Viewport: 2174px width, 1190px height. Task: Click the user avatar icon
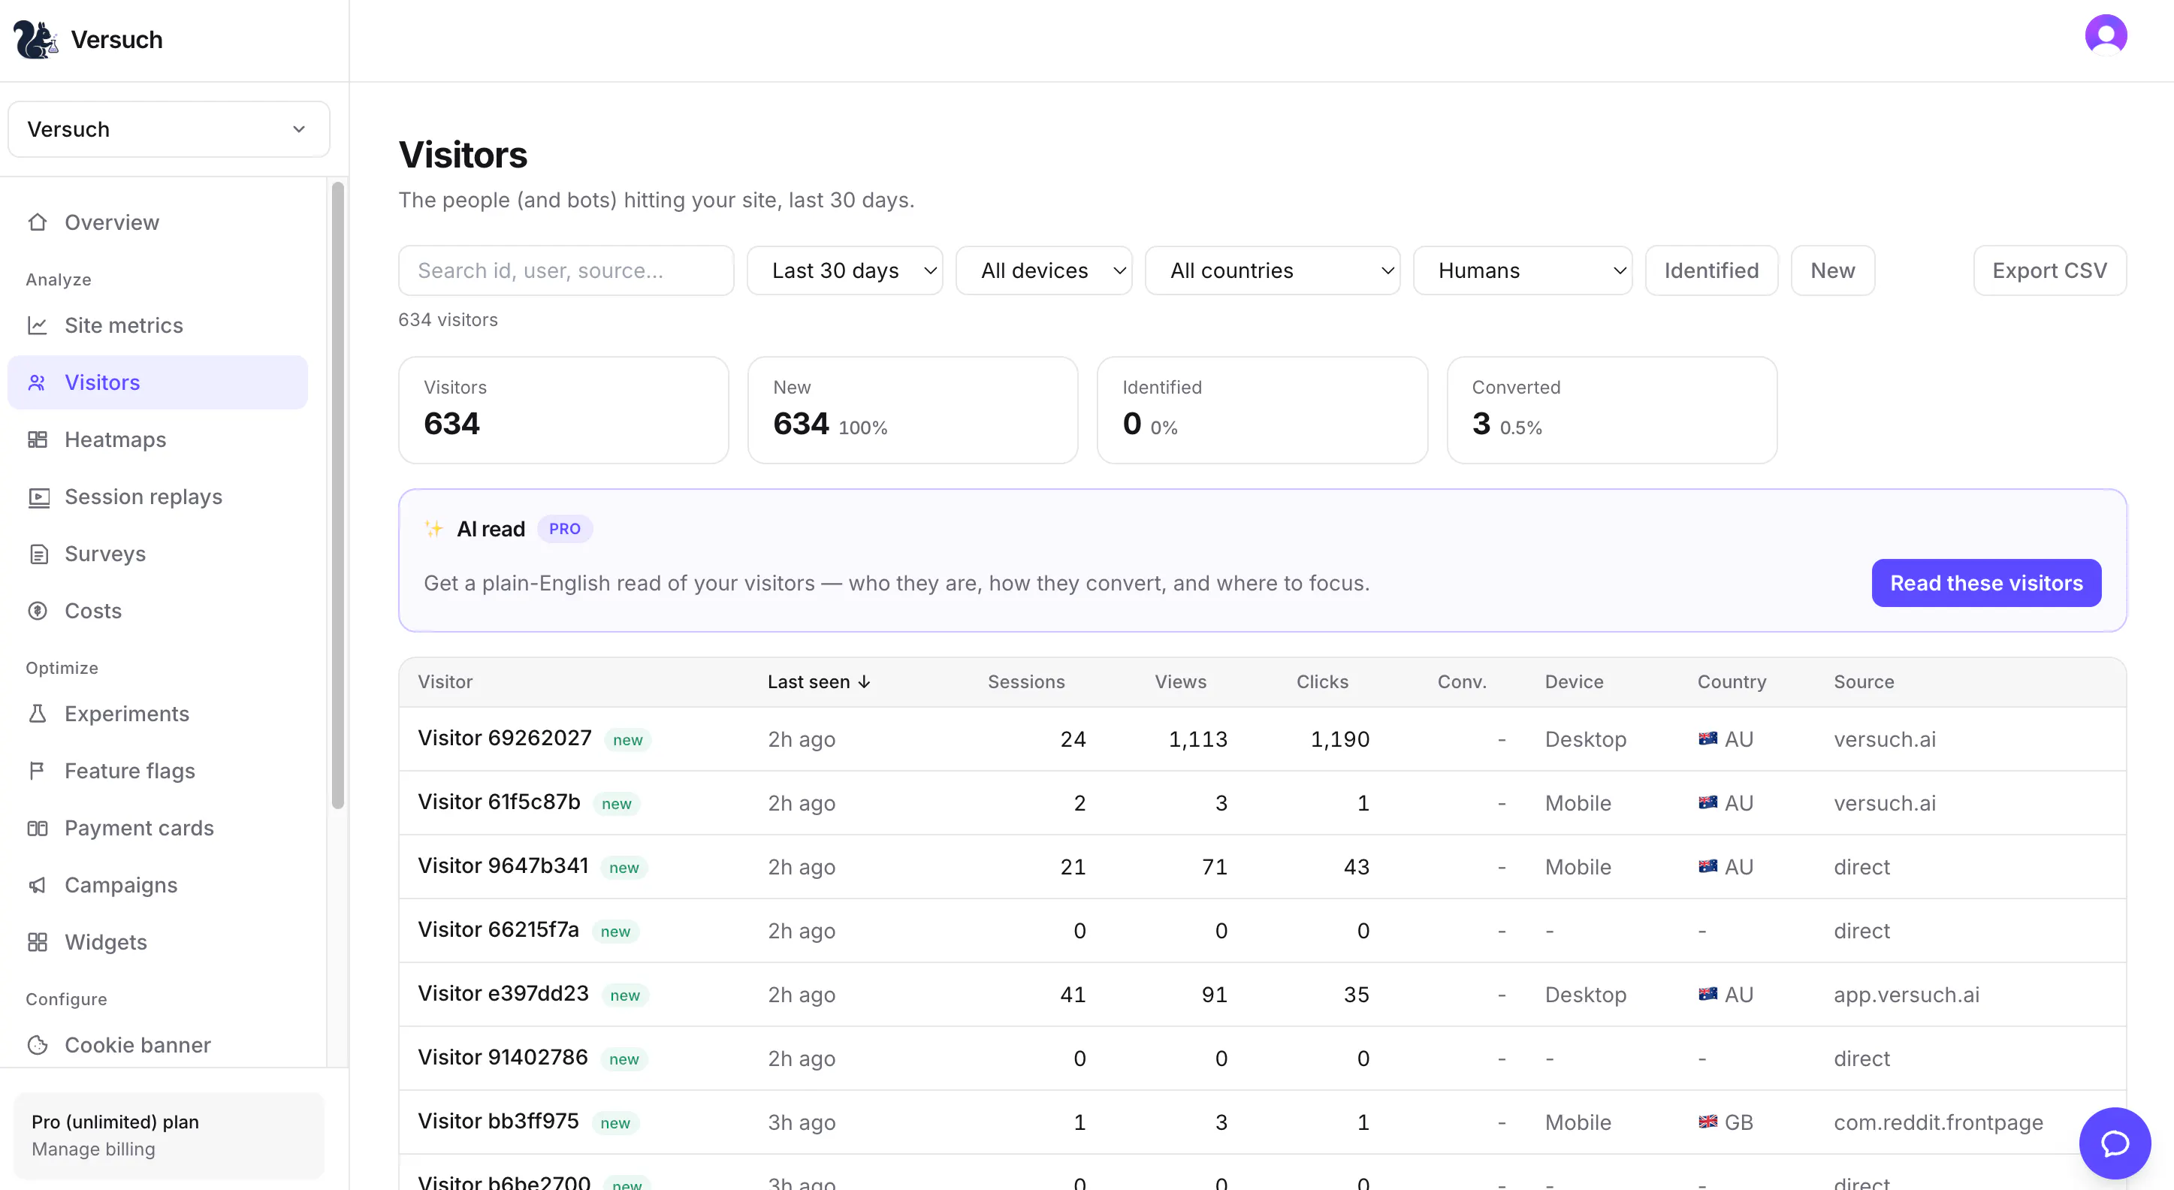[x=2106, y=35]
